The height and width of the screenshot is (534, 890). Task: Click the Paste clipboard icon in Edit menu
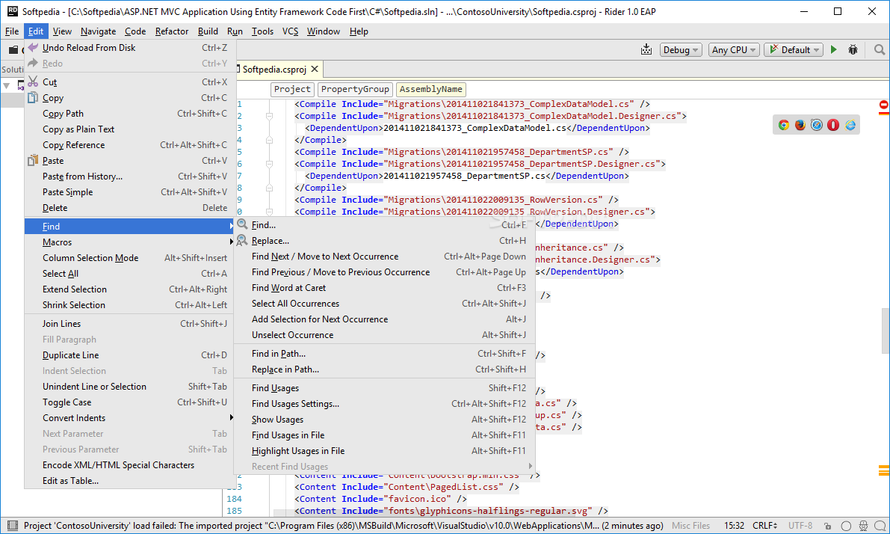pyautogui.click(x=33, y=161)
